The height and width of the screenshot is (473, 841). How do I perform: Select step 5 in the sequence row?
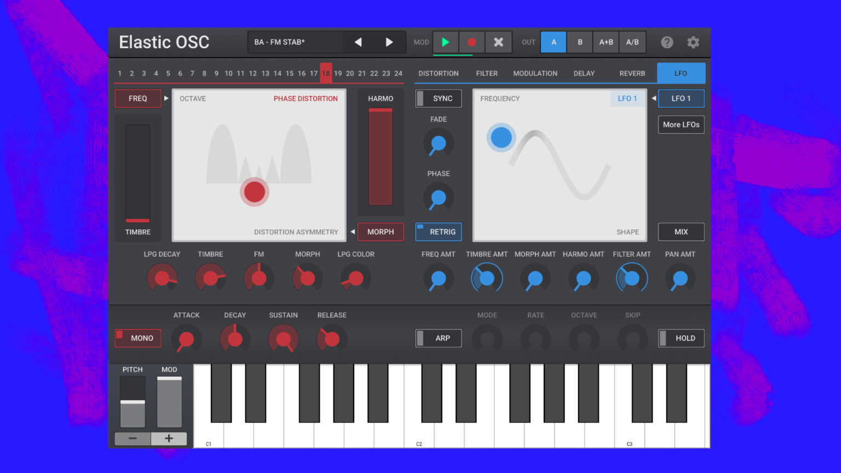168,73
